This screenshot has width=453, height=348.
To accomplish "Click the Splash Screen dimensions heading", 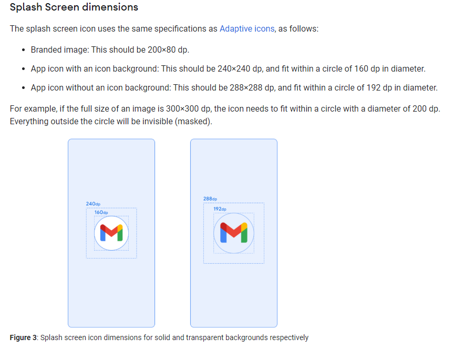I will [x=74, y=7].
